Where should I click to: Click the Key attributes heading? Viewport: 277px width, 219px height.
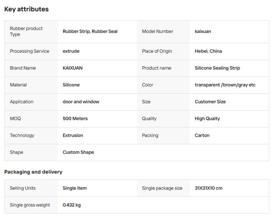click(26, 9)
